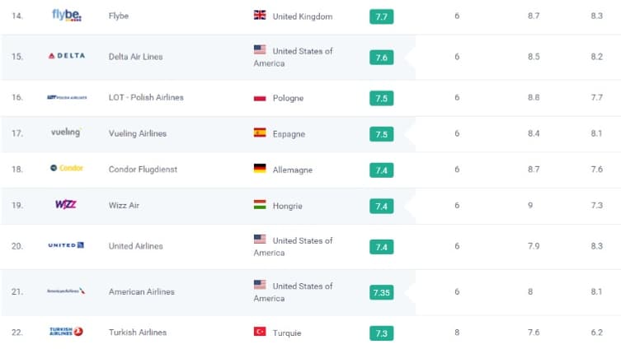This screenshot has height=349, width=621.
Task: Open the Delta Air Lines name link
Action: [x=135, y=57]
